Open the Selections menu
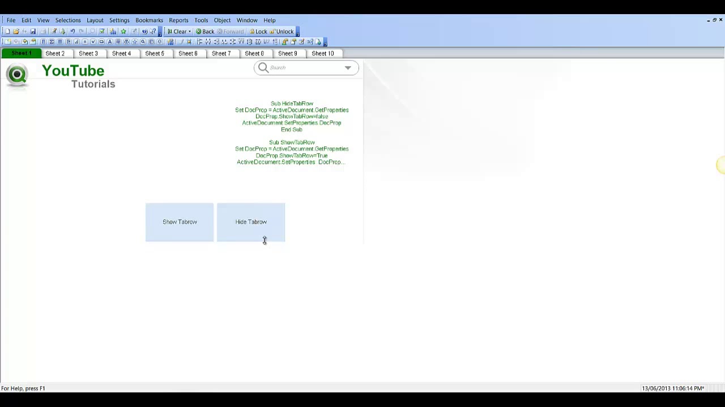 point(68,20)
